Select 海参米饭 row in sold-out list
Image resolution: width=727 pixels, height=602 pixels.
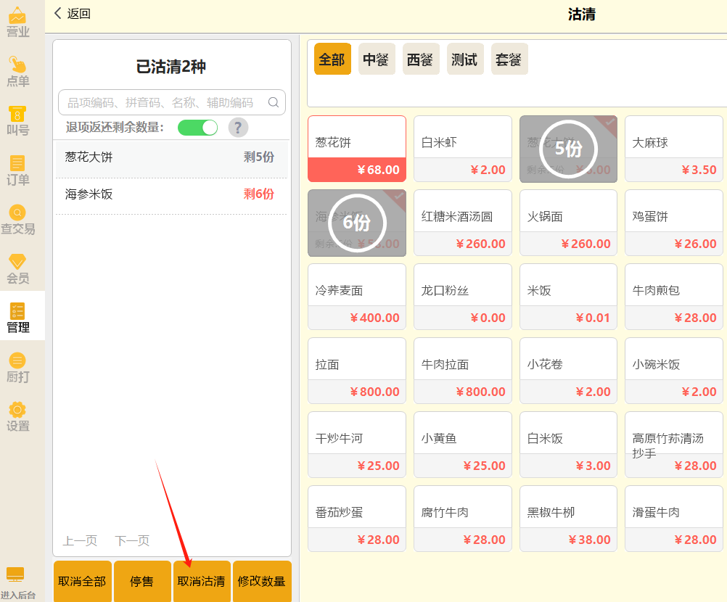click(171, 194)
